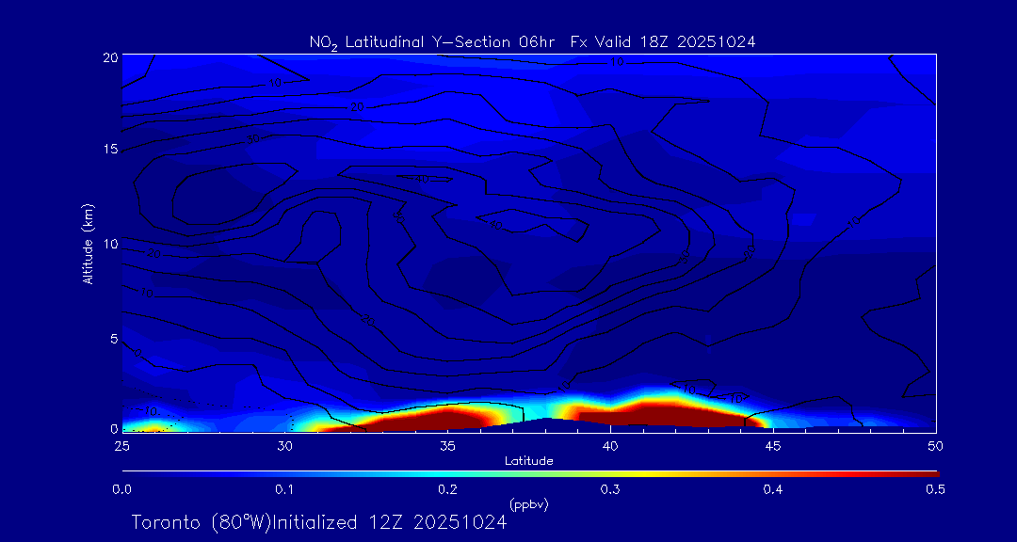Click the latitude 50 tick label
The width and height of the screenshot is (1017, 542).
click(935, 444)
